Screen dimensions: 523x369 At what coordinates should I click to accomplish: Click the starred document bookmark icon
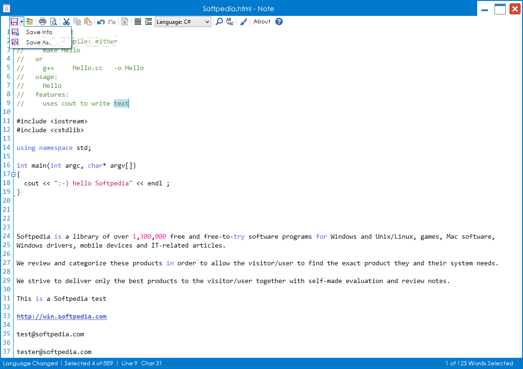(125, 21)
